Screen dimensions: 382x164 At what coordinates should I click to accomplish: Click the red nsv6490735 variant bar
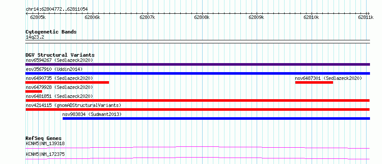pyautogui.click(x=67, y=82)
